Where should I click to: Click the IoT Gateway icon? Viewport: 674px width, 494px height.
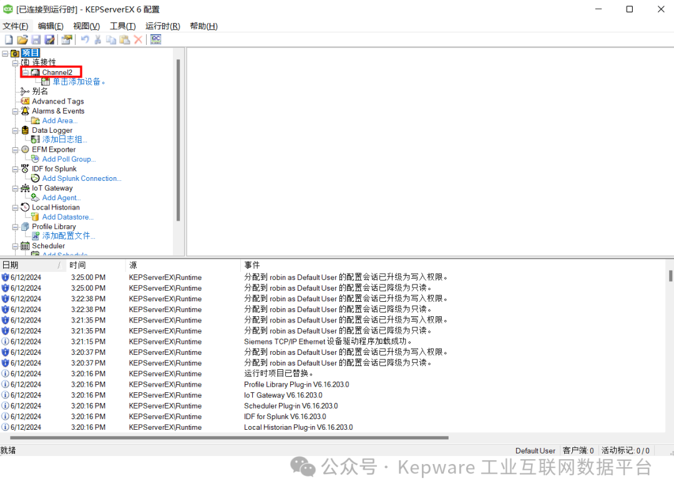pyautogui.click(x=25, y=188)
